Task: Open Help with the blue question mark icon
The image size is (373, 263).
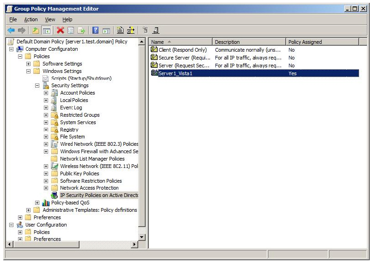Action: (95, 30)
